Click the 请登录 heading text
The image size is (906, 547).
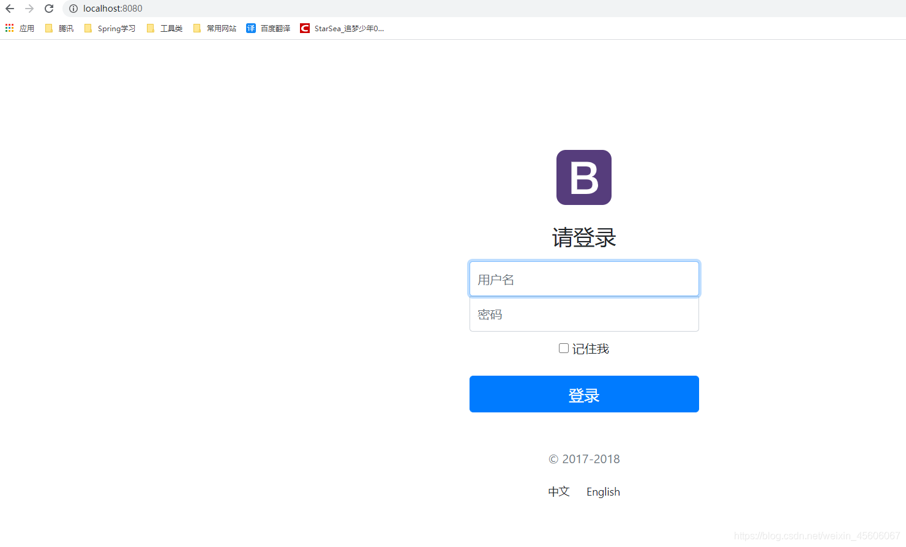point(584,237)
